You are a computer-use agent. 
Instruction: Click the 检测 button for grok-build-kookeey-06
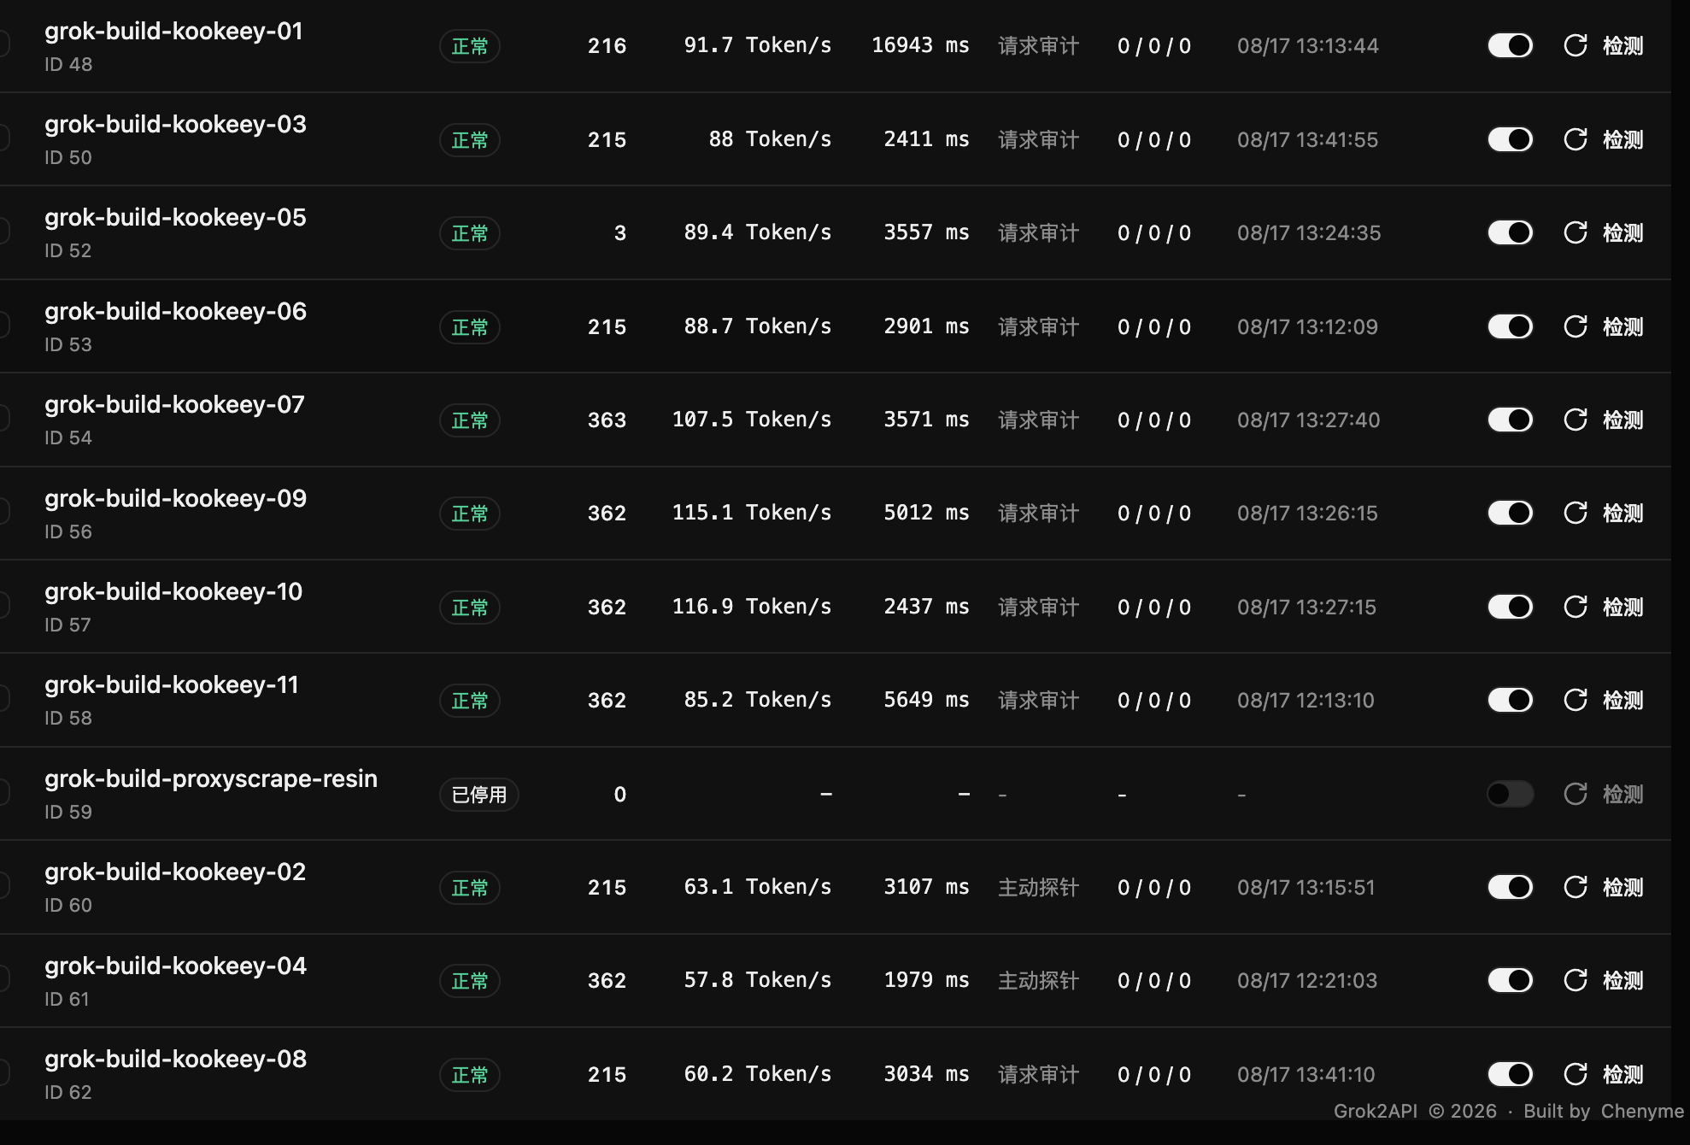coord(1623,326)
